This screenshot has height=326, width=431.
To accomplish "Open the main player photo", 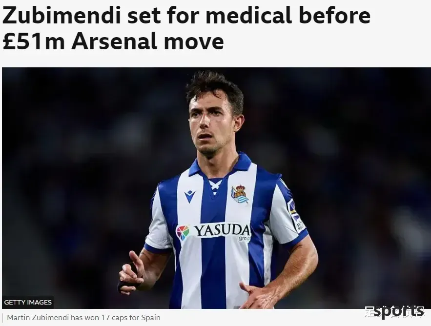I will 216,188.
